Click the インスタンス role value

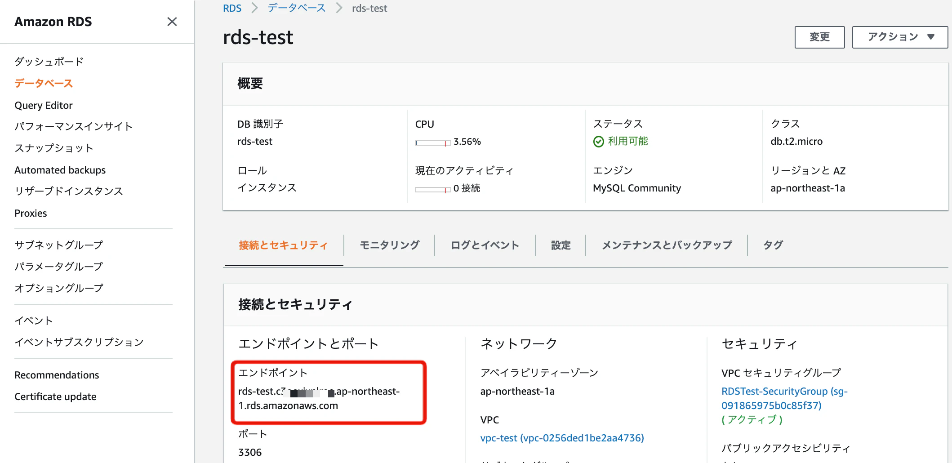[x=267, y=187]
